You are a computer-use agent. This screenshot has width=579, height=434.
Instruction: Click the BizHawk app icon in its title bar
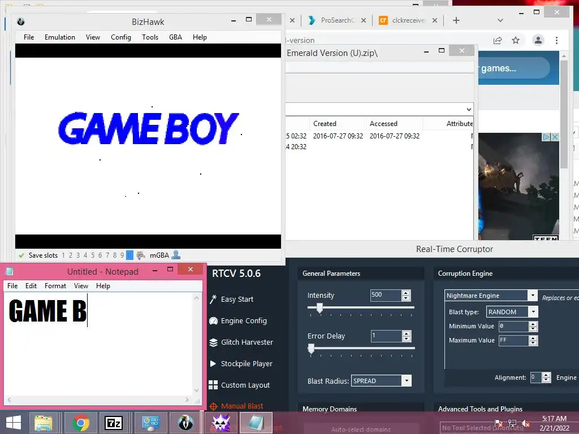point(21,22)
